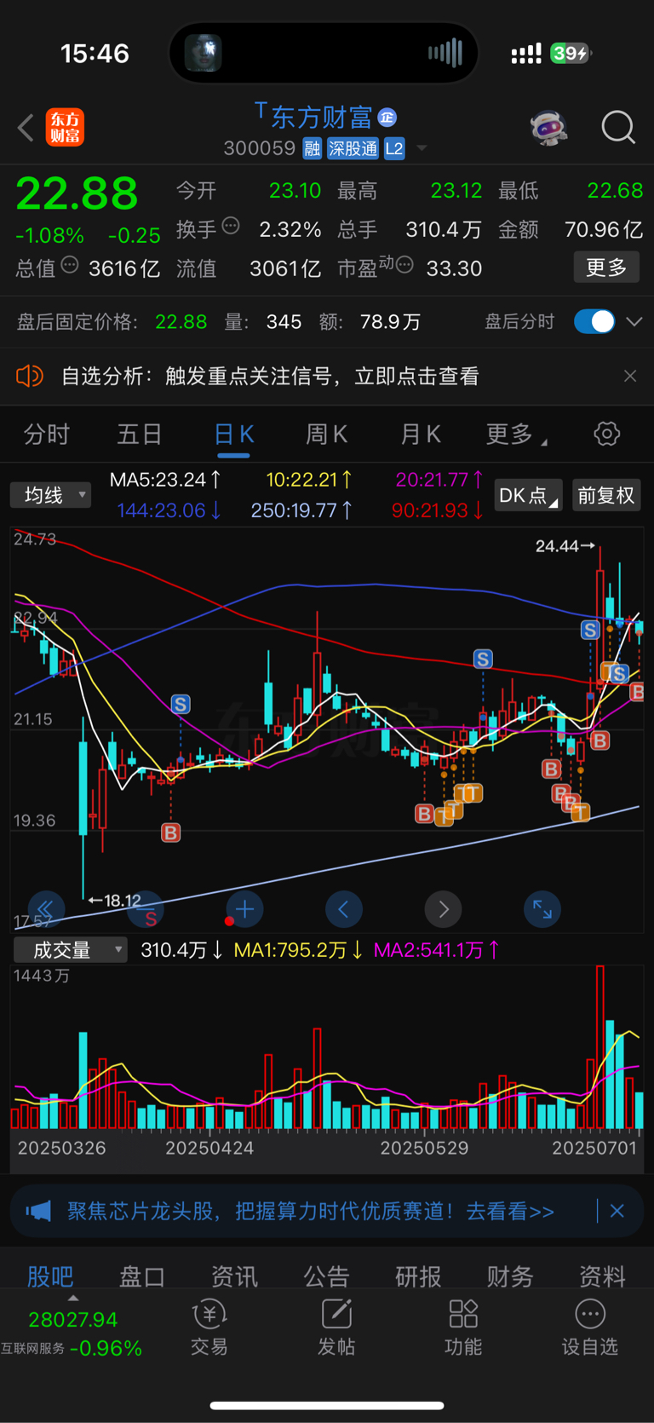Move chart left one step

[344, 909]
